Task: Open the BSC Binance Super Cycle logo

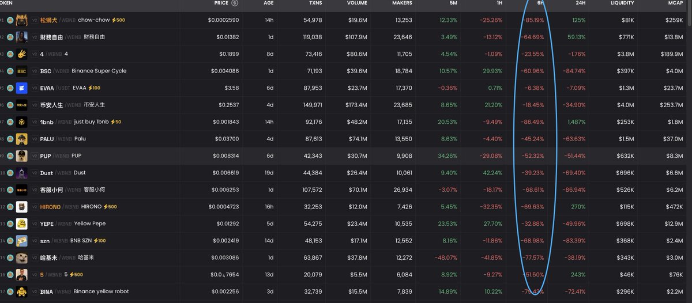Action: click(21, 71)
